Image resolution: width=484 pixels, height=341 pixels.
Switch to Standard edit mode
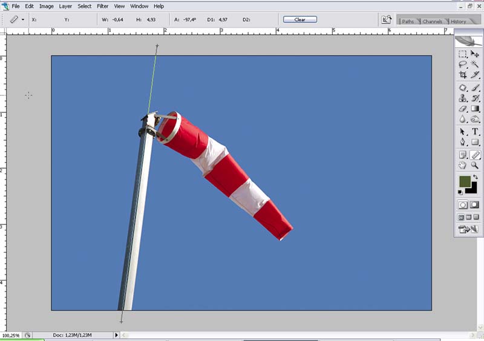[x=463, y=205]
